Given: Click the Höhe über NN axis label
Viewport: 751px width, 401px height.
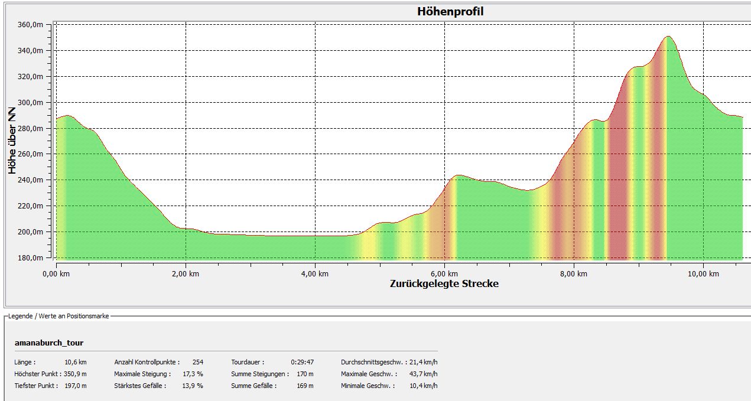Looking at the screenshot, I should coord(12,141).
